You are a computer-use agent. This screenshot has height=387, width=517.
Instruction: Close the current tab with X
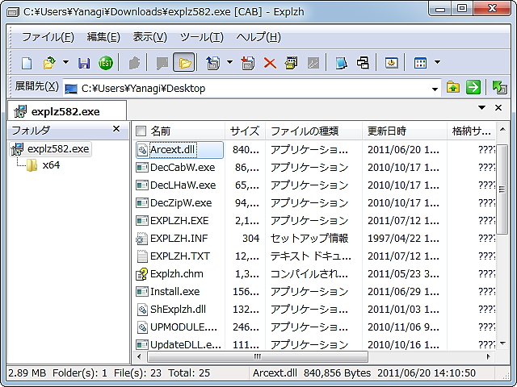(x=498, y=107)
